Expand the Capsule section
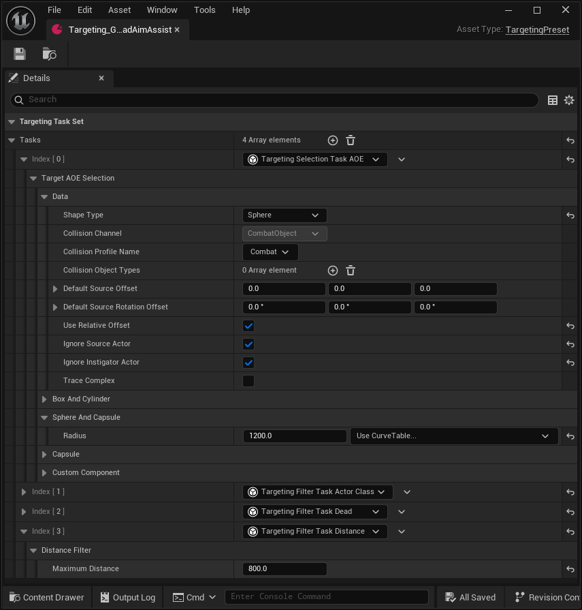582x610 pixels. coord(44,455)
